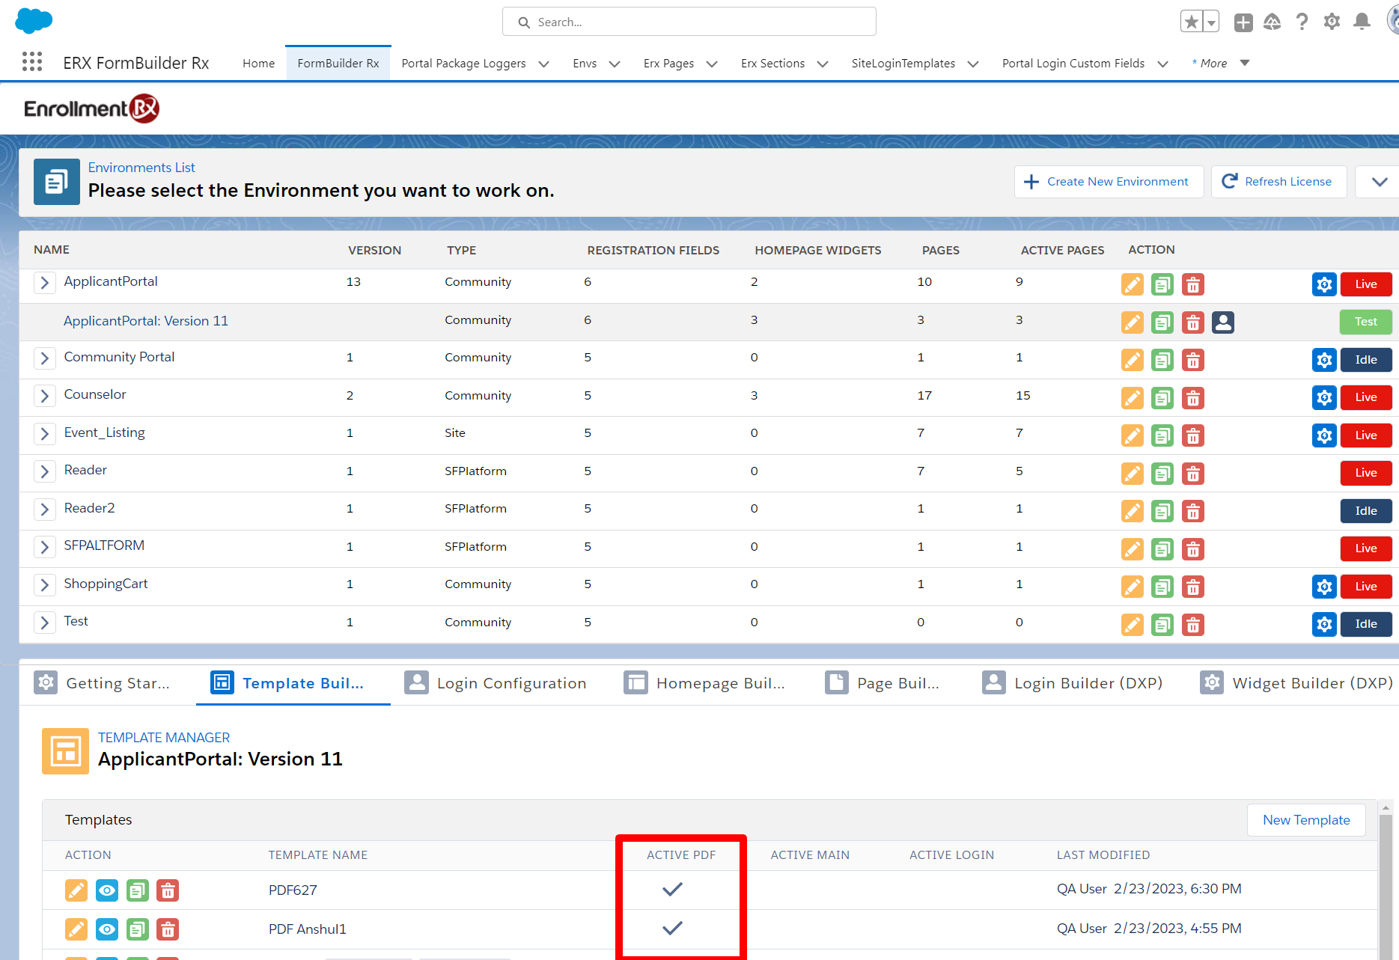
Task: Click the Live status button for Reader
Action: pos(1365,473)
